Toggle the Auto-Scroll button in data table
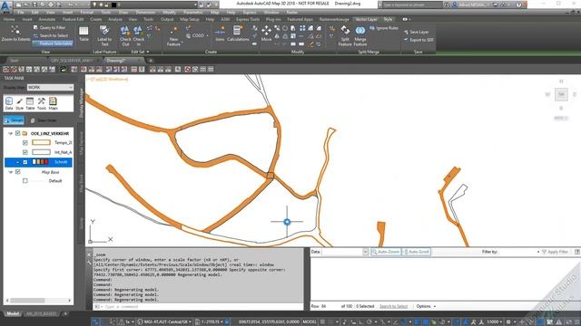Screen dimensions: 581x326 point(416,252)
